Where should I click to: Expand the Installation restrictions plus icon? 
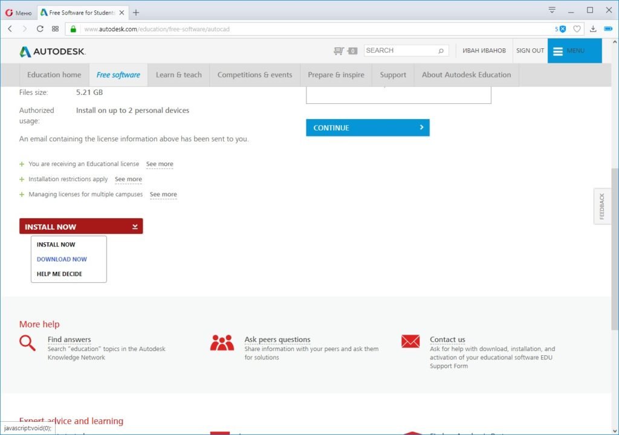tap(22, 179)
